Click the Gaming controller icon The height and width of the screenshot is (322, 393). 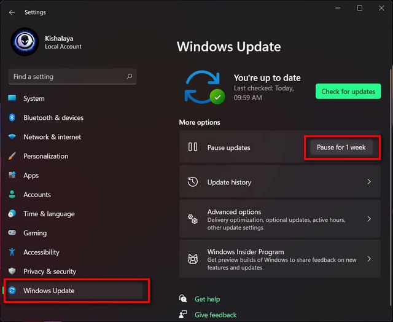[x=12, y=233]
